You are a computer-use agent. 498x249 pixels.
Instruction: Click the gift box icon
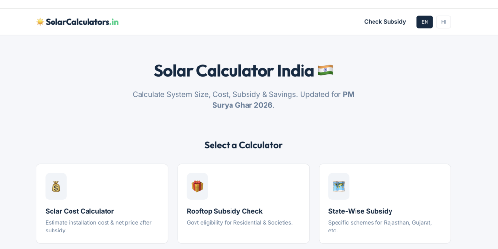[197, 186]
